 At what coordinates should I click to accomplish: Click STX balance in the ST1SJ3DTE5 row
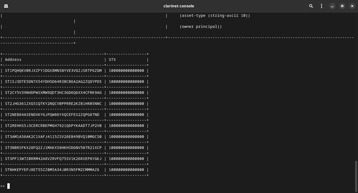click(126, 82)
